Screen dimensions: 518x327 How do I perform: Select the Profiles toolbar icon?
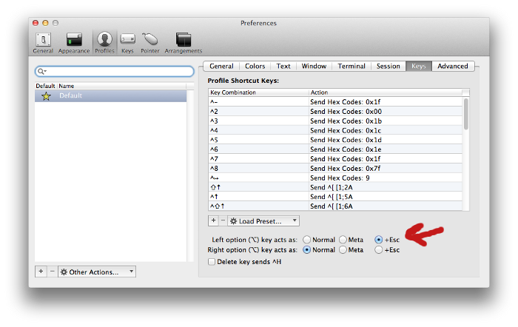[105, 43]
